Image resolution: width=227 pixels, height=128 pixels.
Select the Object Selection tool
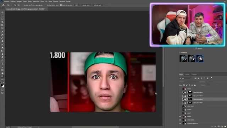pos(2,22)
